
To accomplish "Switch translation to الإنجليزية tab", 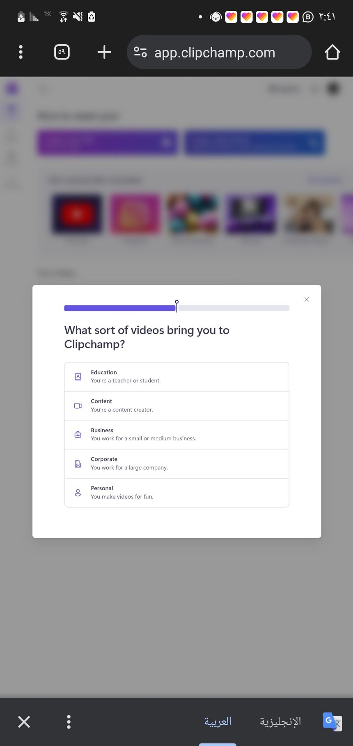I will (x=280, y=721).
